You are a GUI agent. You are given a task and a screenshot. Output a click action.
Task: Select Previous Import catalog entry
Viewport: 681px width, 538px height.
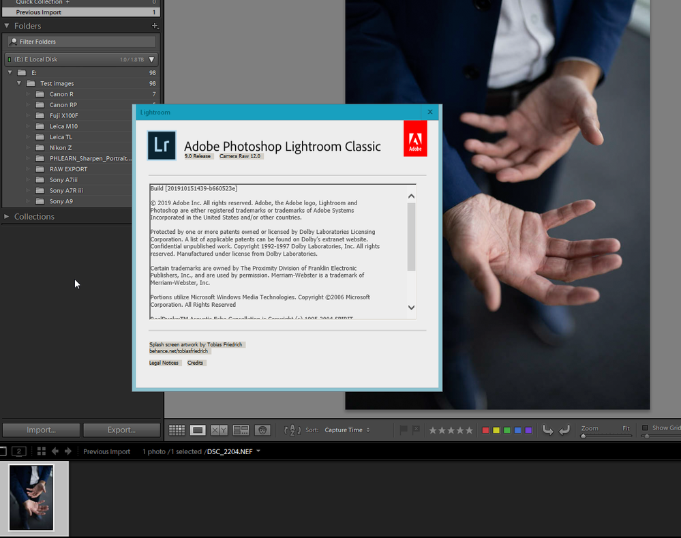coord(81,12)
